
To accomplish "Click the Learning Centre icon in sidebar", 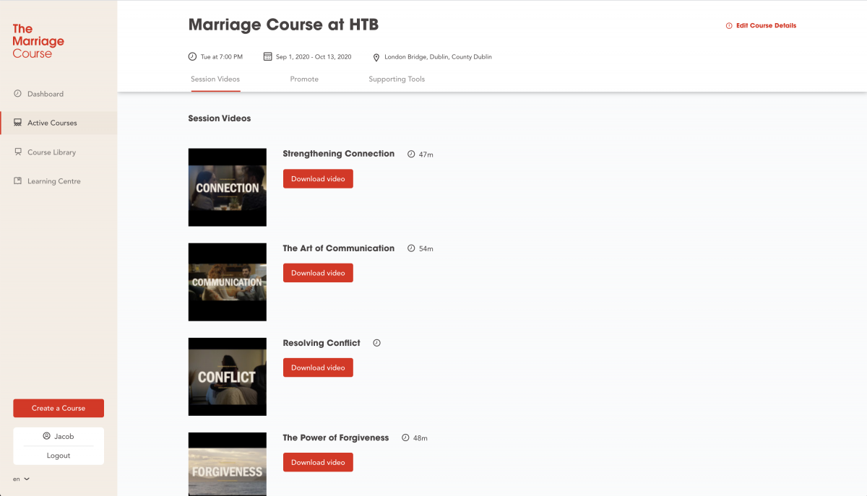I will click(18, 181).
